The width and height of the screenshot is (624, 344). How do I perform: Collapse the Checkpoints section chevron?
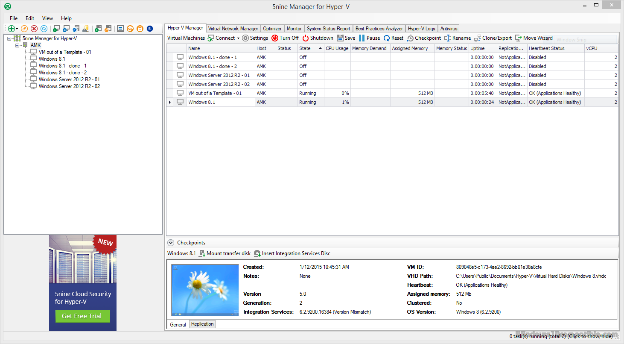[171, 243]
